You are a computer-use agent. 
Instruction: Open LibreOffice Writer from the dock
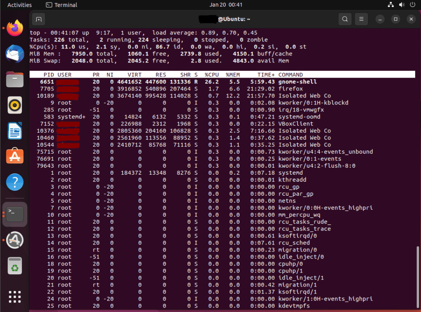(15, 131)
